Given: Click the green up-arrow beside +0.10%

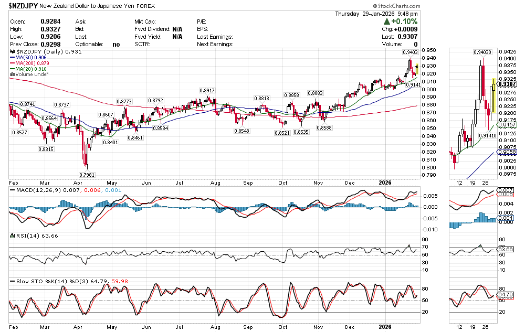Looking at the screenshot, I should (x=387, y=22).
